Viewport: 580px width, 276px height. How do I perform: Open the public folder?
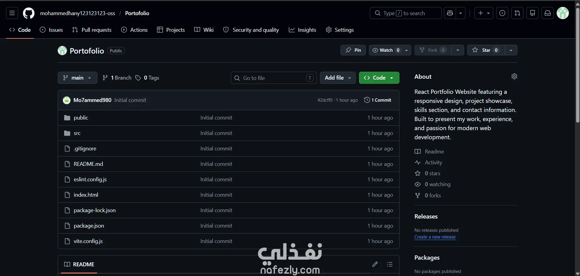tap(81, 118)
